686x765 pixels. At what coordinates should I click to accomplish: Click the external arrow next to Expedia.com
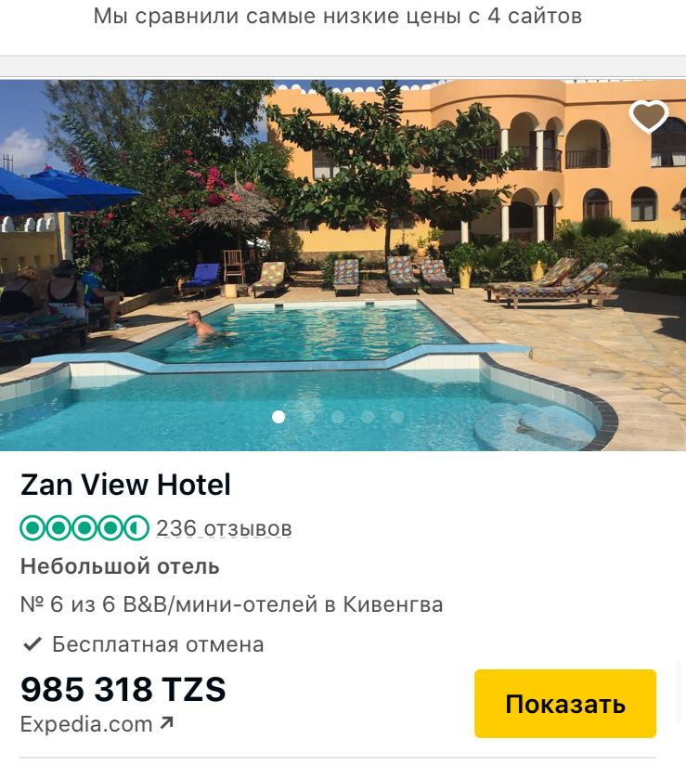166,723
